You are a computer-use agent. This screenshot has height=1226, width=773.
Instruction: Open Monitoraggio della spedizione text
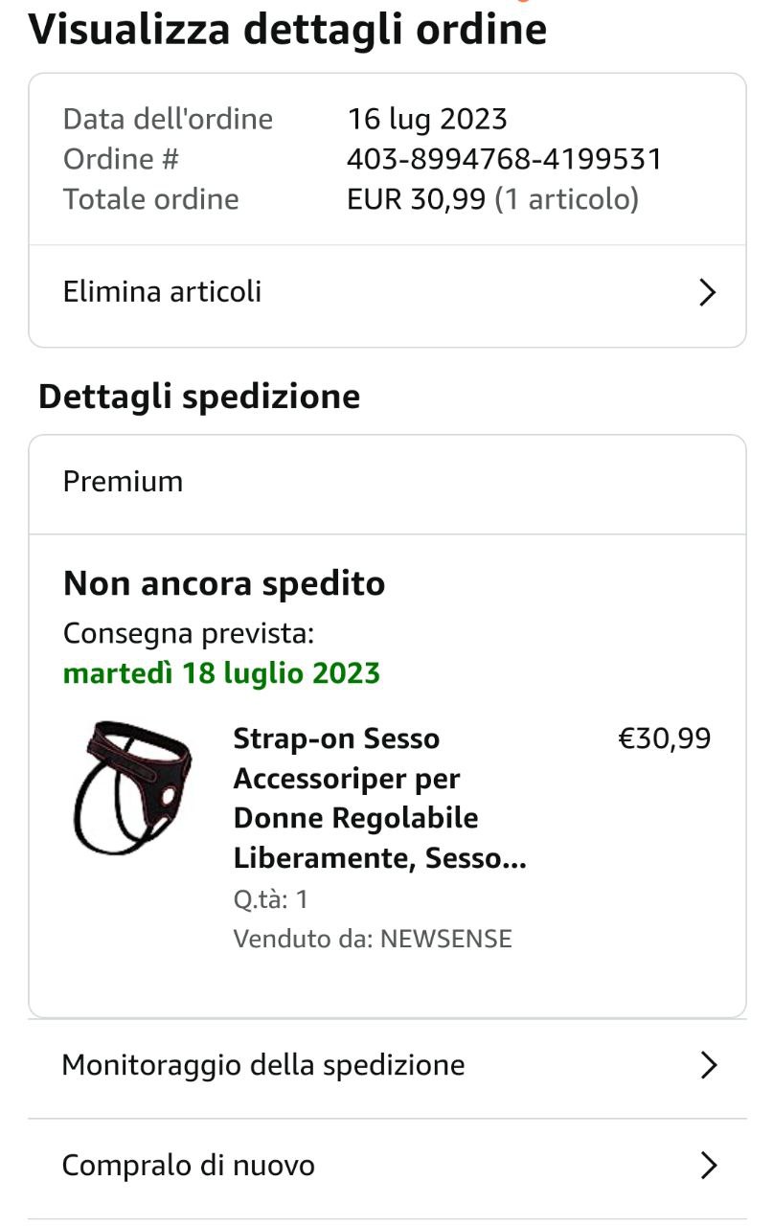pos(262,1065)
